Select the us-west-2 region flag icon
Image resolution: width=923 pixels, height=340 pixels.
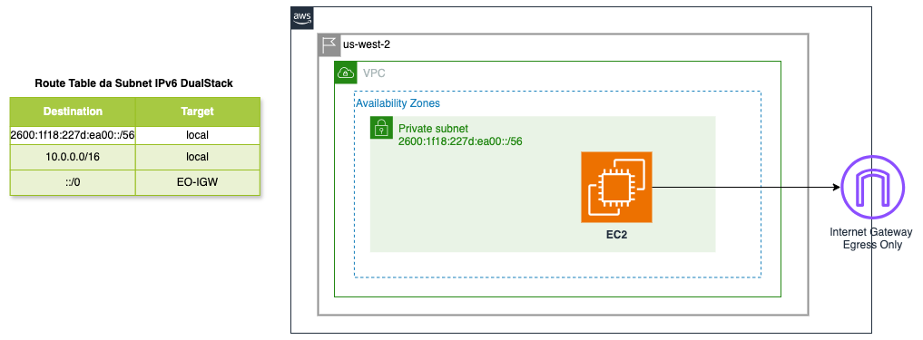(x=329, y=45)
